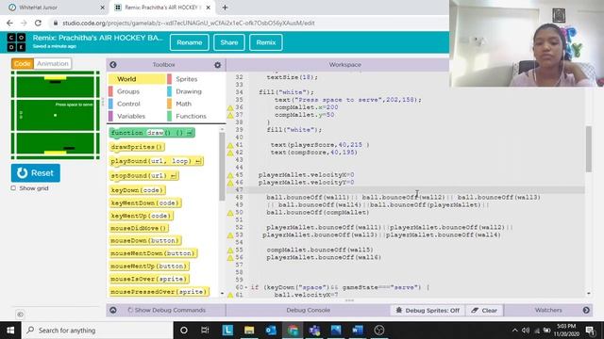Clear the debug console
604x339 pixels.
click(x=484, y=310)
